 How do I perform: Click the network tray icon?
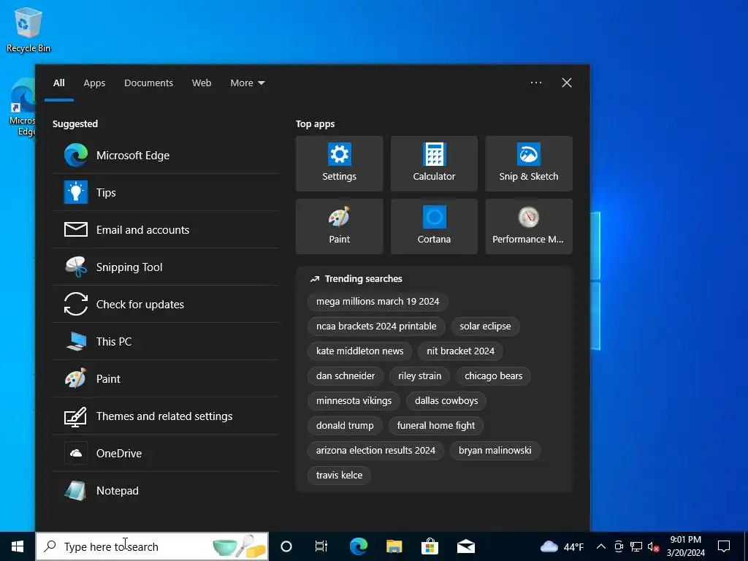tap(636, 546)
